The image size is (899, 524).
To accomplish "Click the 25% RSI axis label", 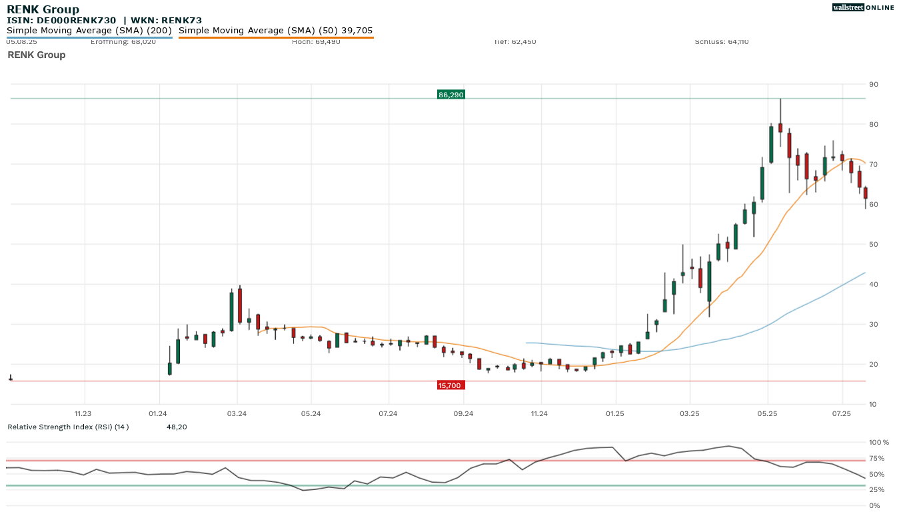I will point(877,490).
